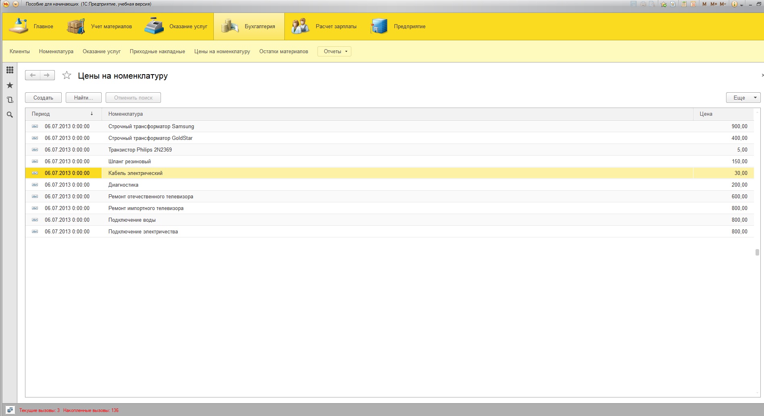Open the Учет материалов section
The height and width of the screenshot is (416, 764).
99,26
